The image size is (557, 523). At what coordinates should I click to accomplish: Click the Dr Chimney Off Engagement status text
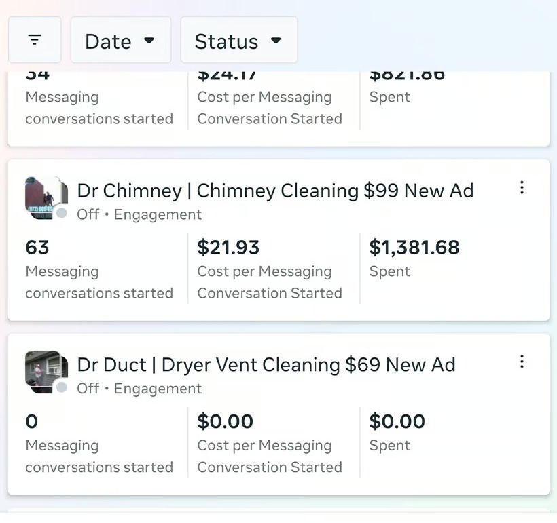click(x=139, y=214)
